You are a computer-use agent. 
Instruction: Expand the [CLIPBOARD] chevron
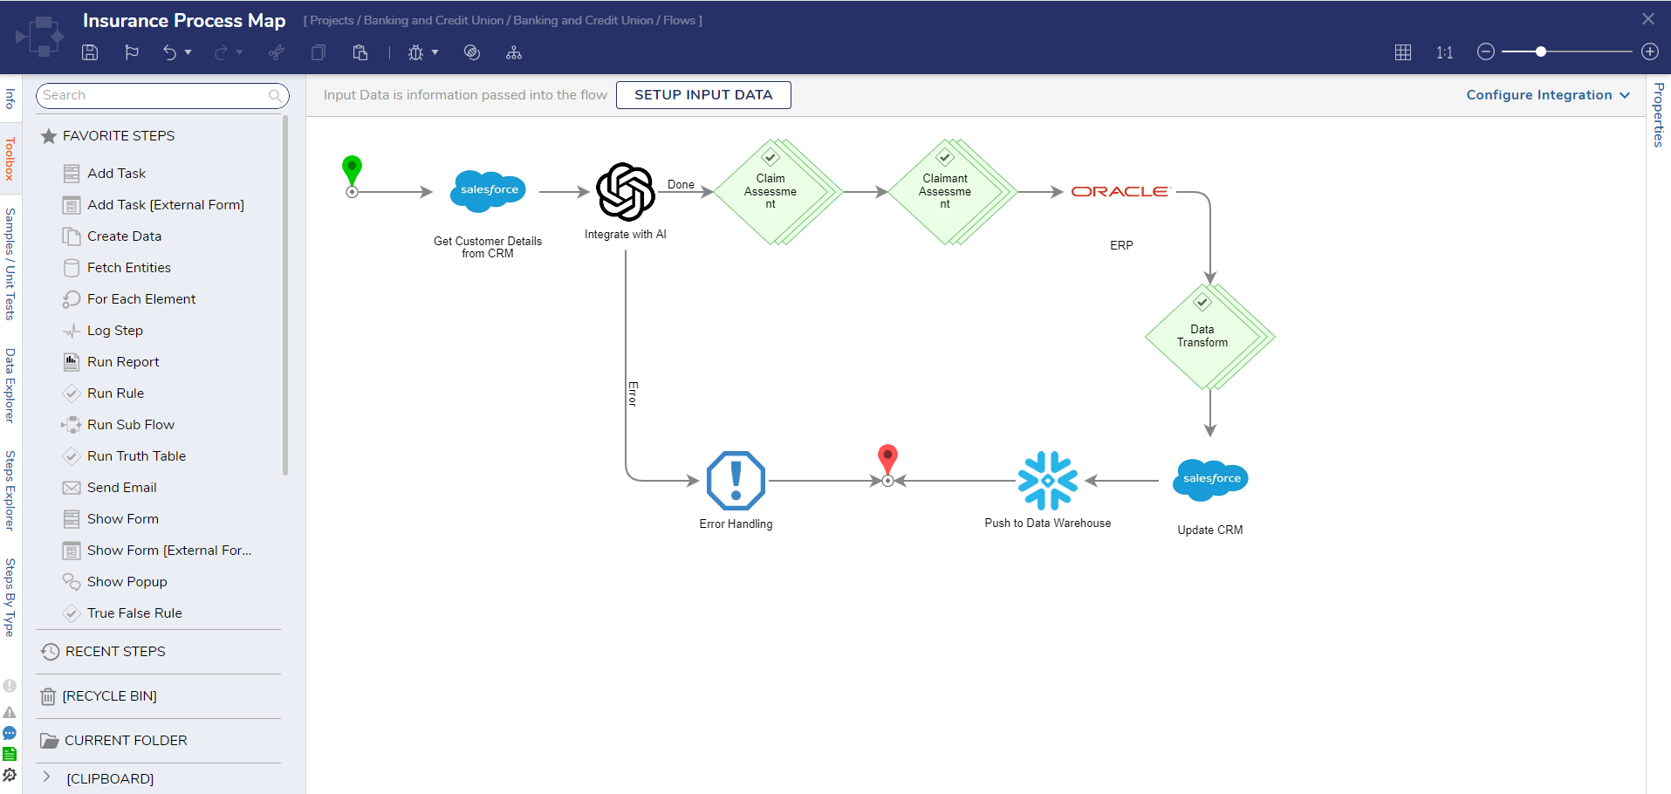47,777
